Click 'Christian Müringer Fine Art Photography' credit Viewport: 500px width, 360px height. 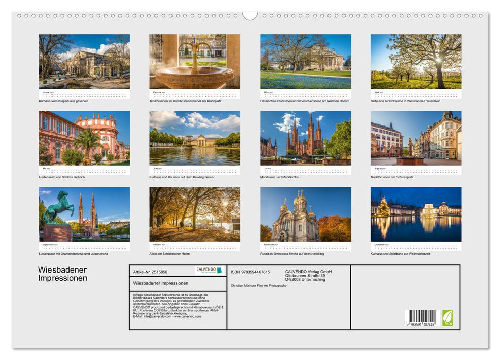258,286
